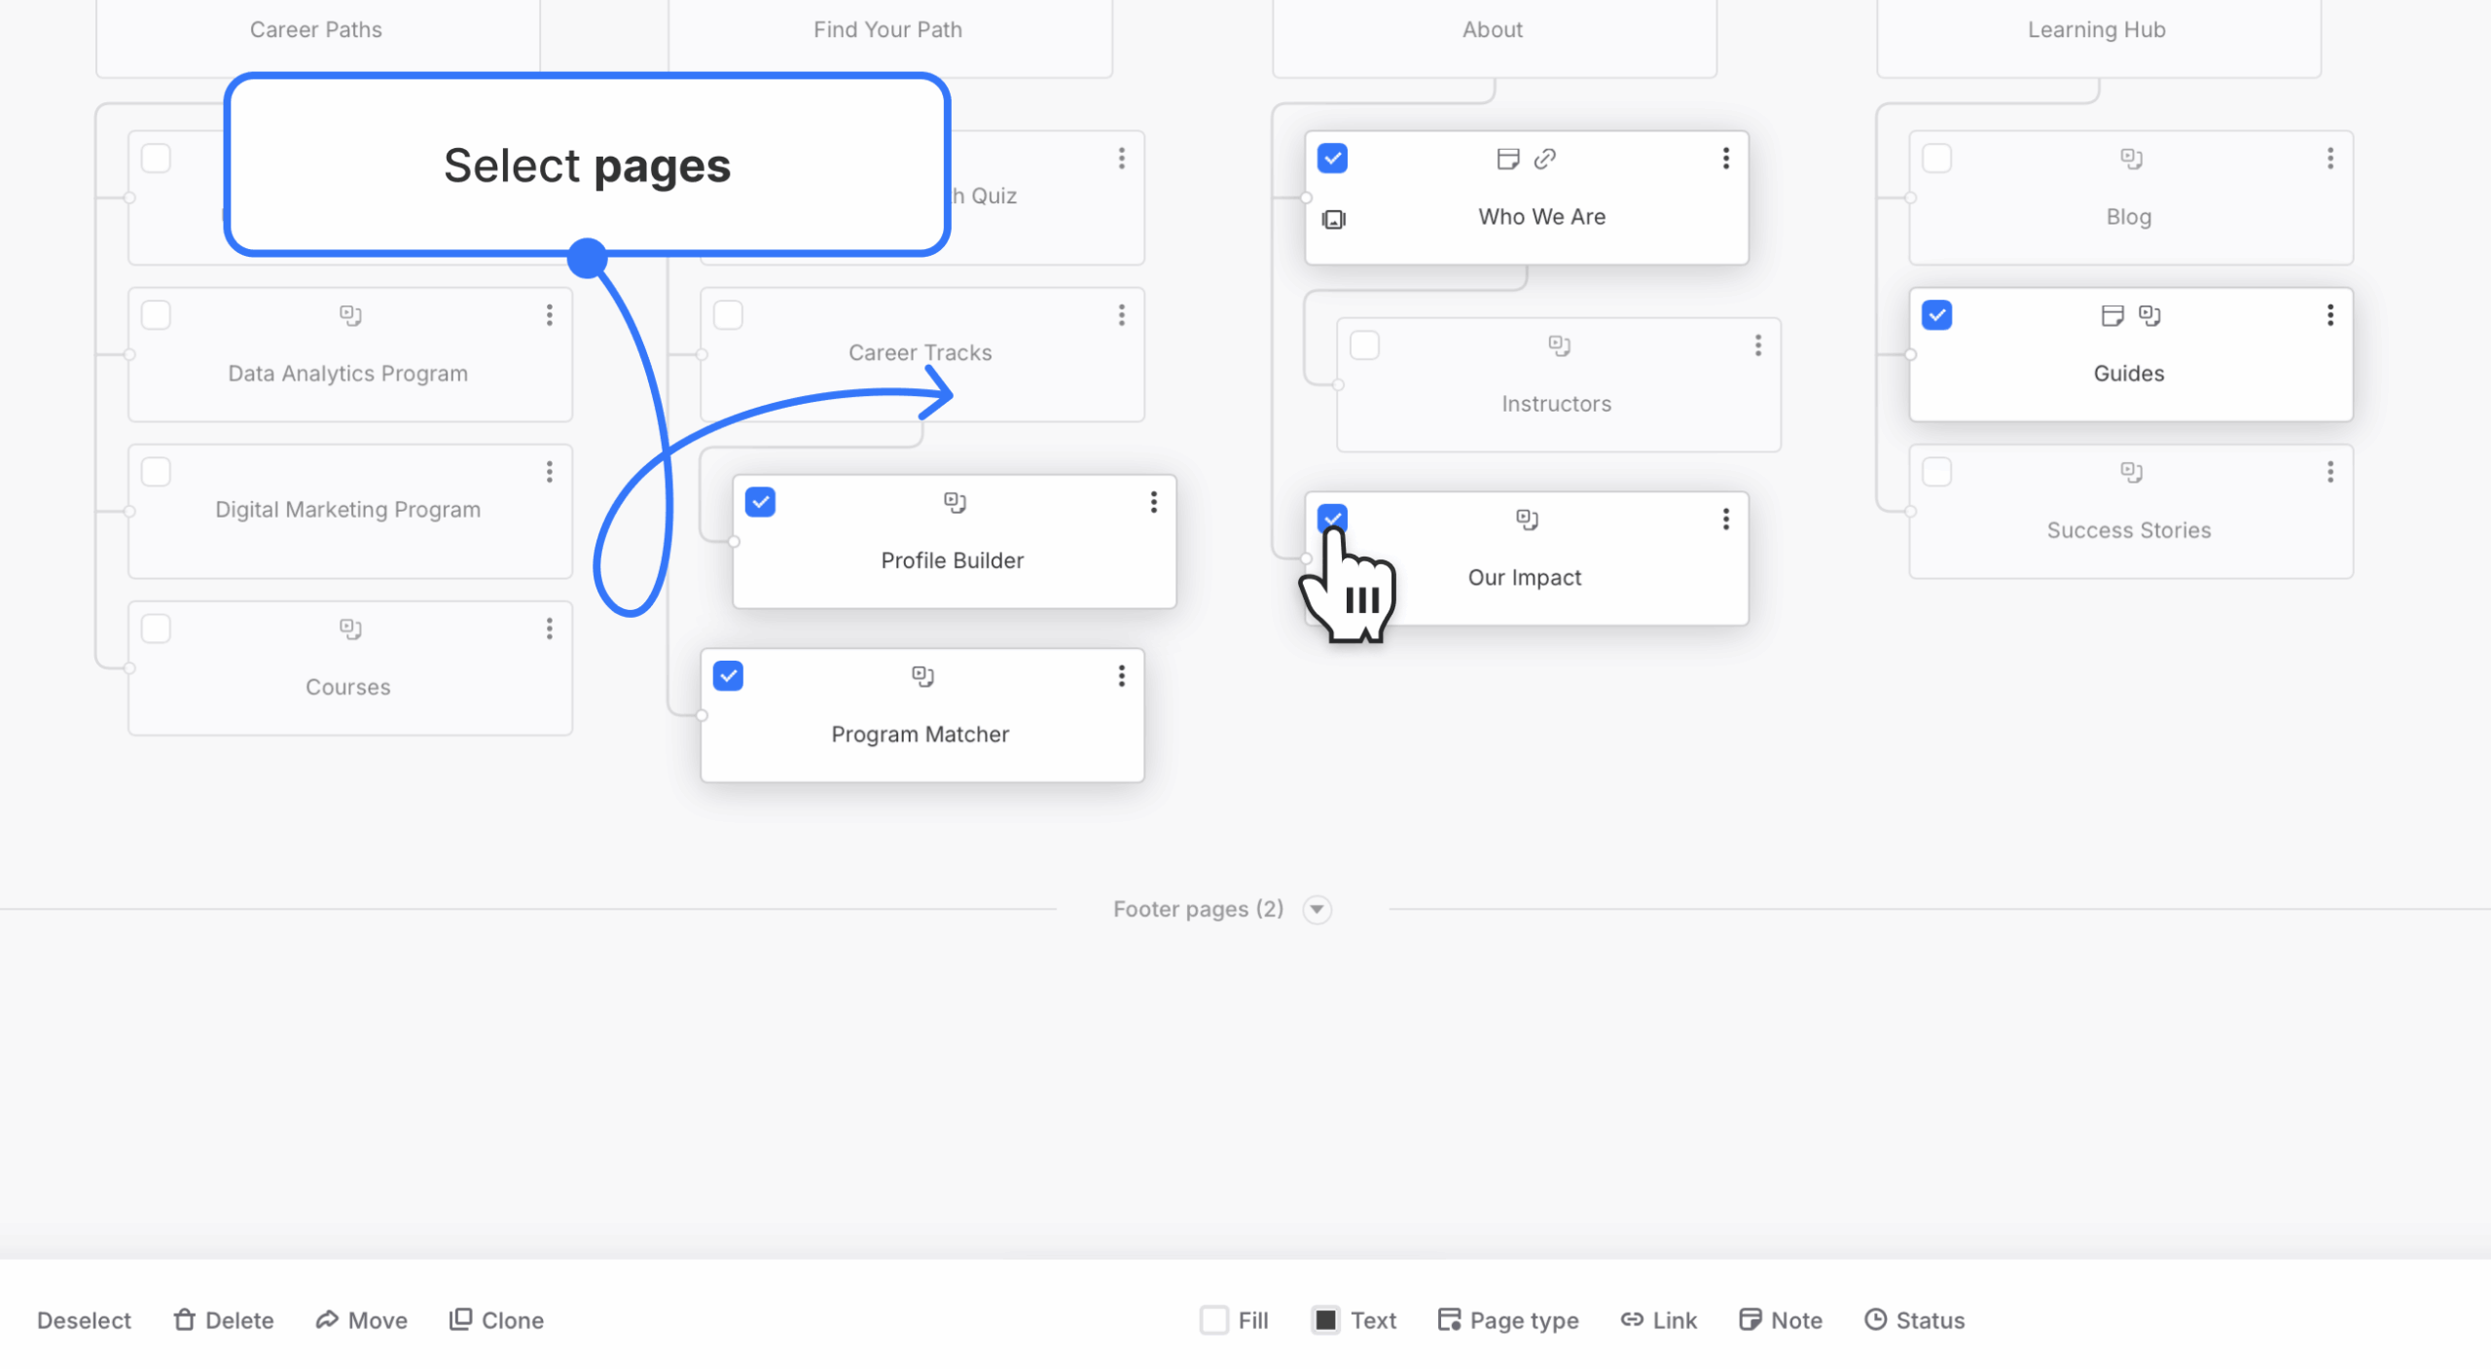Click the page type icon on Courses card
2491x1369 pixels.
coord(350,629)
